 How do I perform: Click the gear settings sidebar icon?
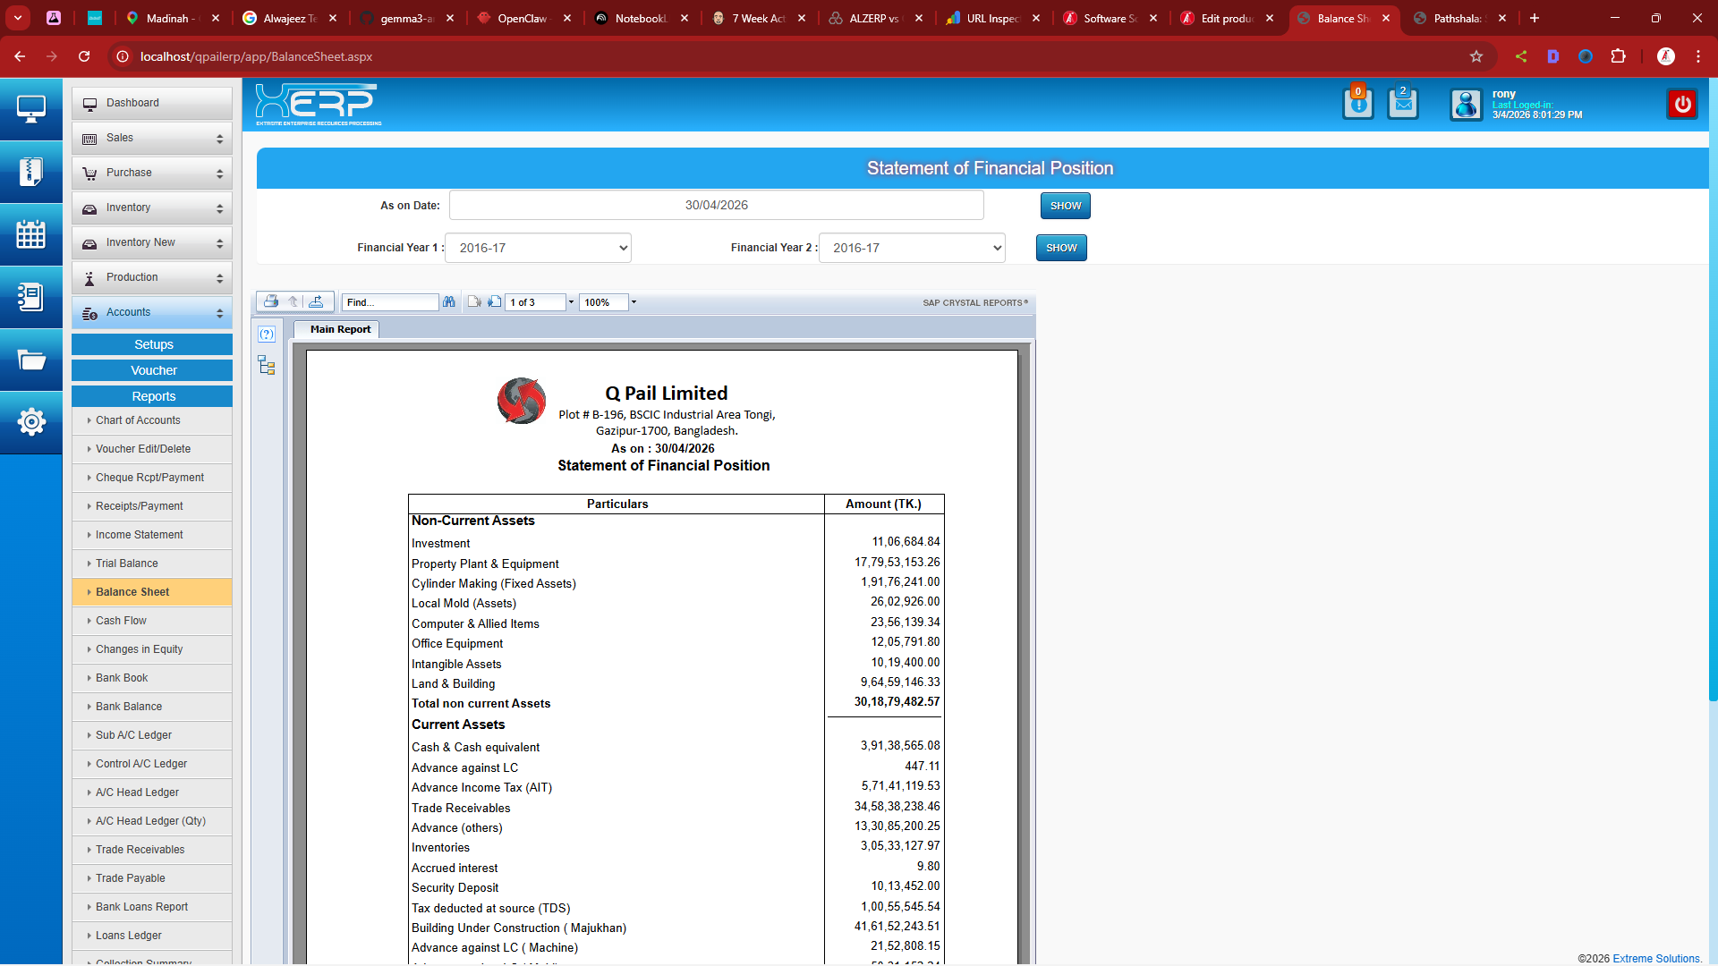click(x=31, y=421)
